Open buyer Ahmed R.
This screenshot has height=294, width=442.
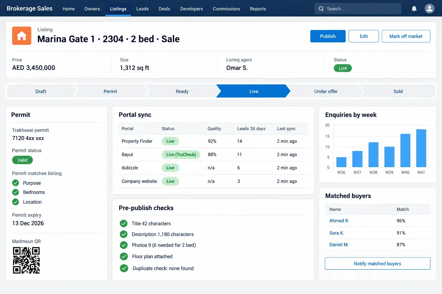coord(339,221)
